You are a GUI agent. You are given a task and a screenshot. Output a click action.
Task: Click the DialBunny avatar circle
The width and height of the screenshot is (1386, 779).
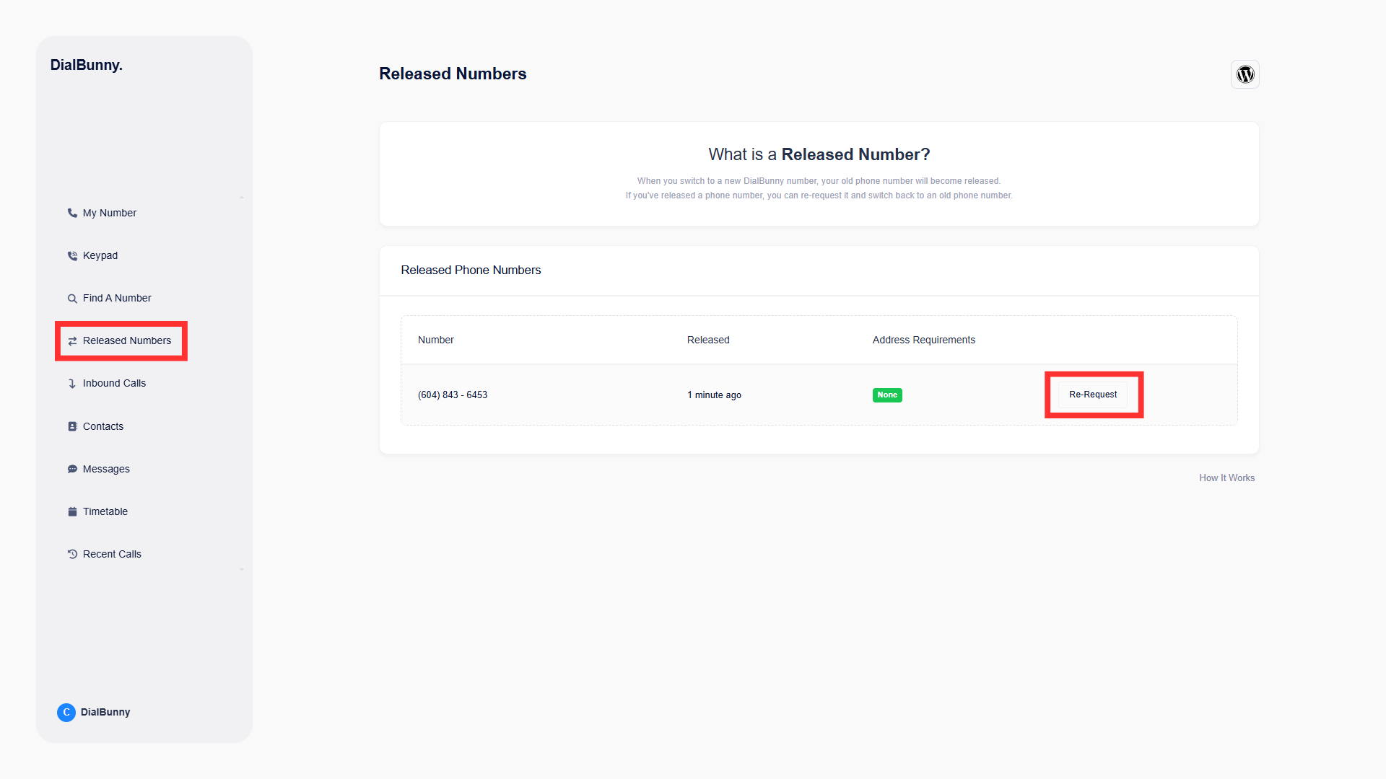66,712
